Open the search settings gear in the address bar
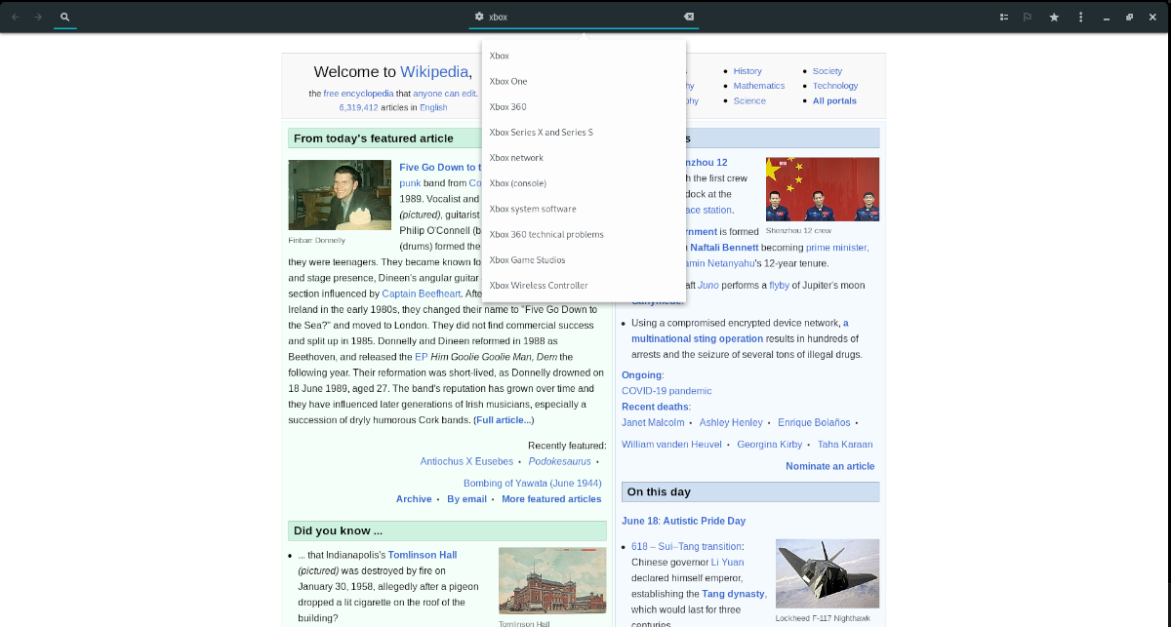Viewport: 1171px width, 627px height. click(x=478, y=17)
